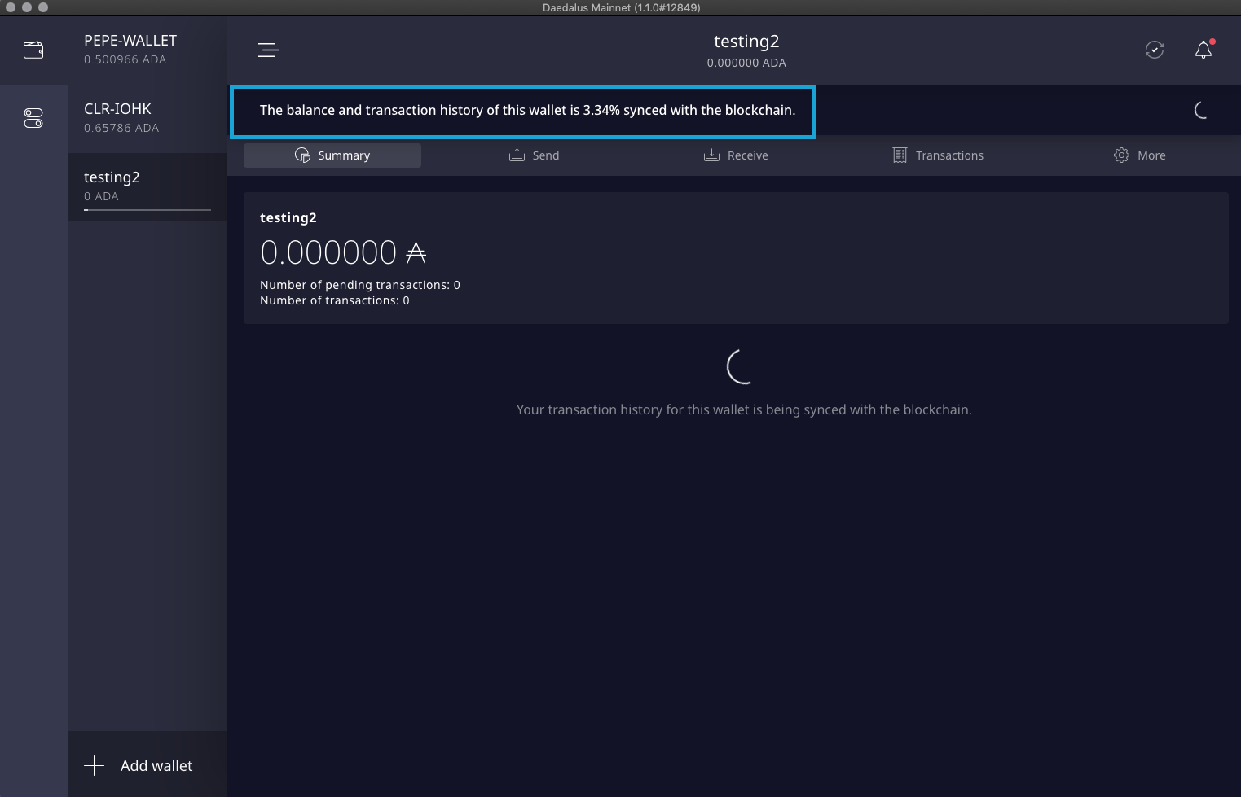Click the More gear icon

click(1121, 155)
